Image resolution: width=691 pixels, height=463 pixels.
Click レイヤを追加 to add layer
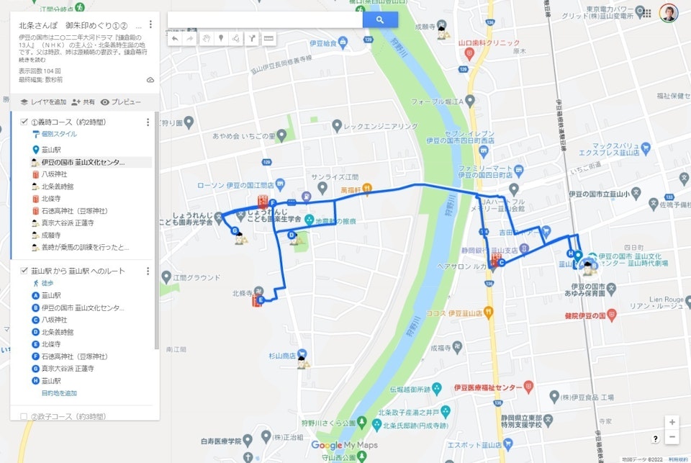[43, 102]
